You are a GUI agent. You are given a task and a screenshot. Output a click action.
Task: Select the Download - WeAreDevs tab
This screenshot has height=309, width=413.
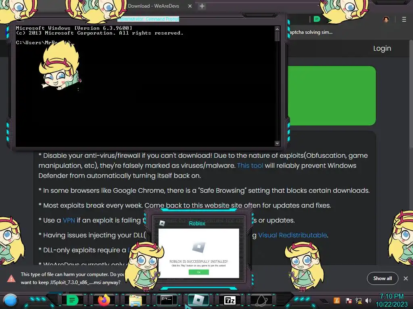[x=153, y=6]
